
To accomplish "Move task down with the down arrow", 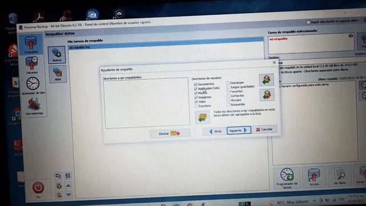I will point(69,195).
